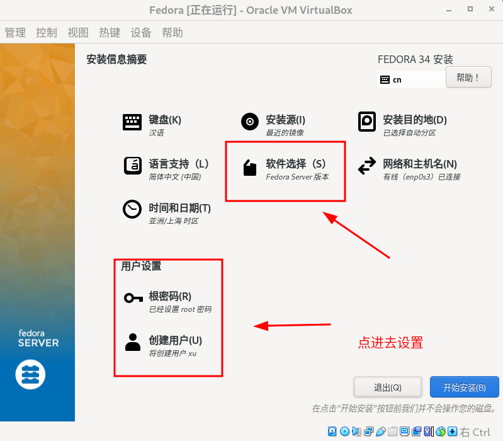Open the 管理 menu

tap(15, 32)
